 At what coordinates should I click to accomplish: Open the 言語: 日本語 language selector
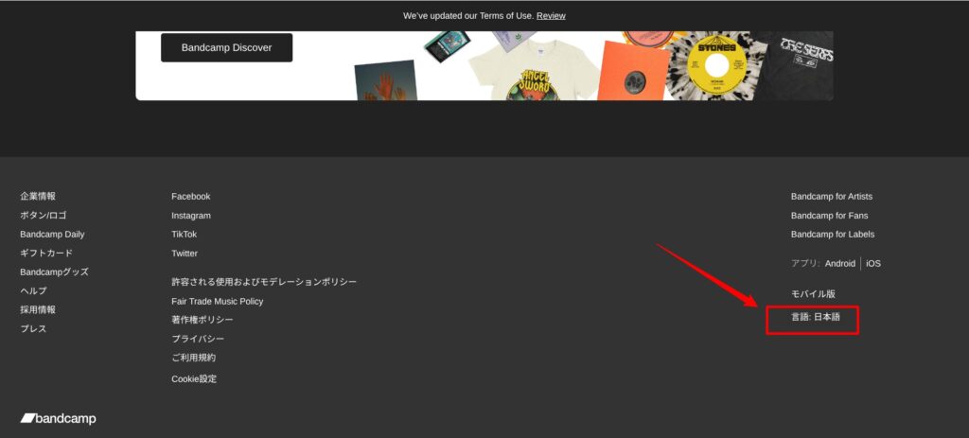coord(816,317)
